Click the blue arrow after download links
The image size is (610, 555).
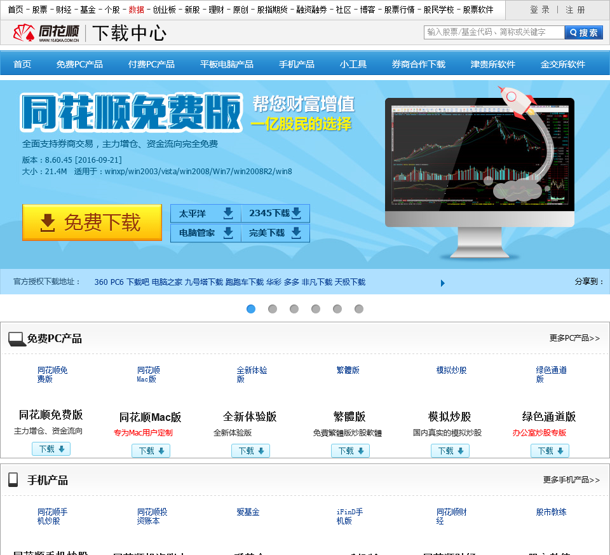pyautogui.click(x=443, y=283)
